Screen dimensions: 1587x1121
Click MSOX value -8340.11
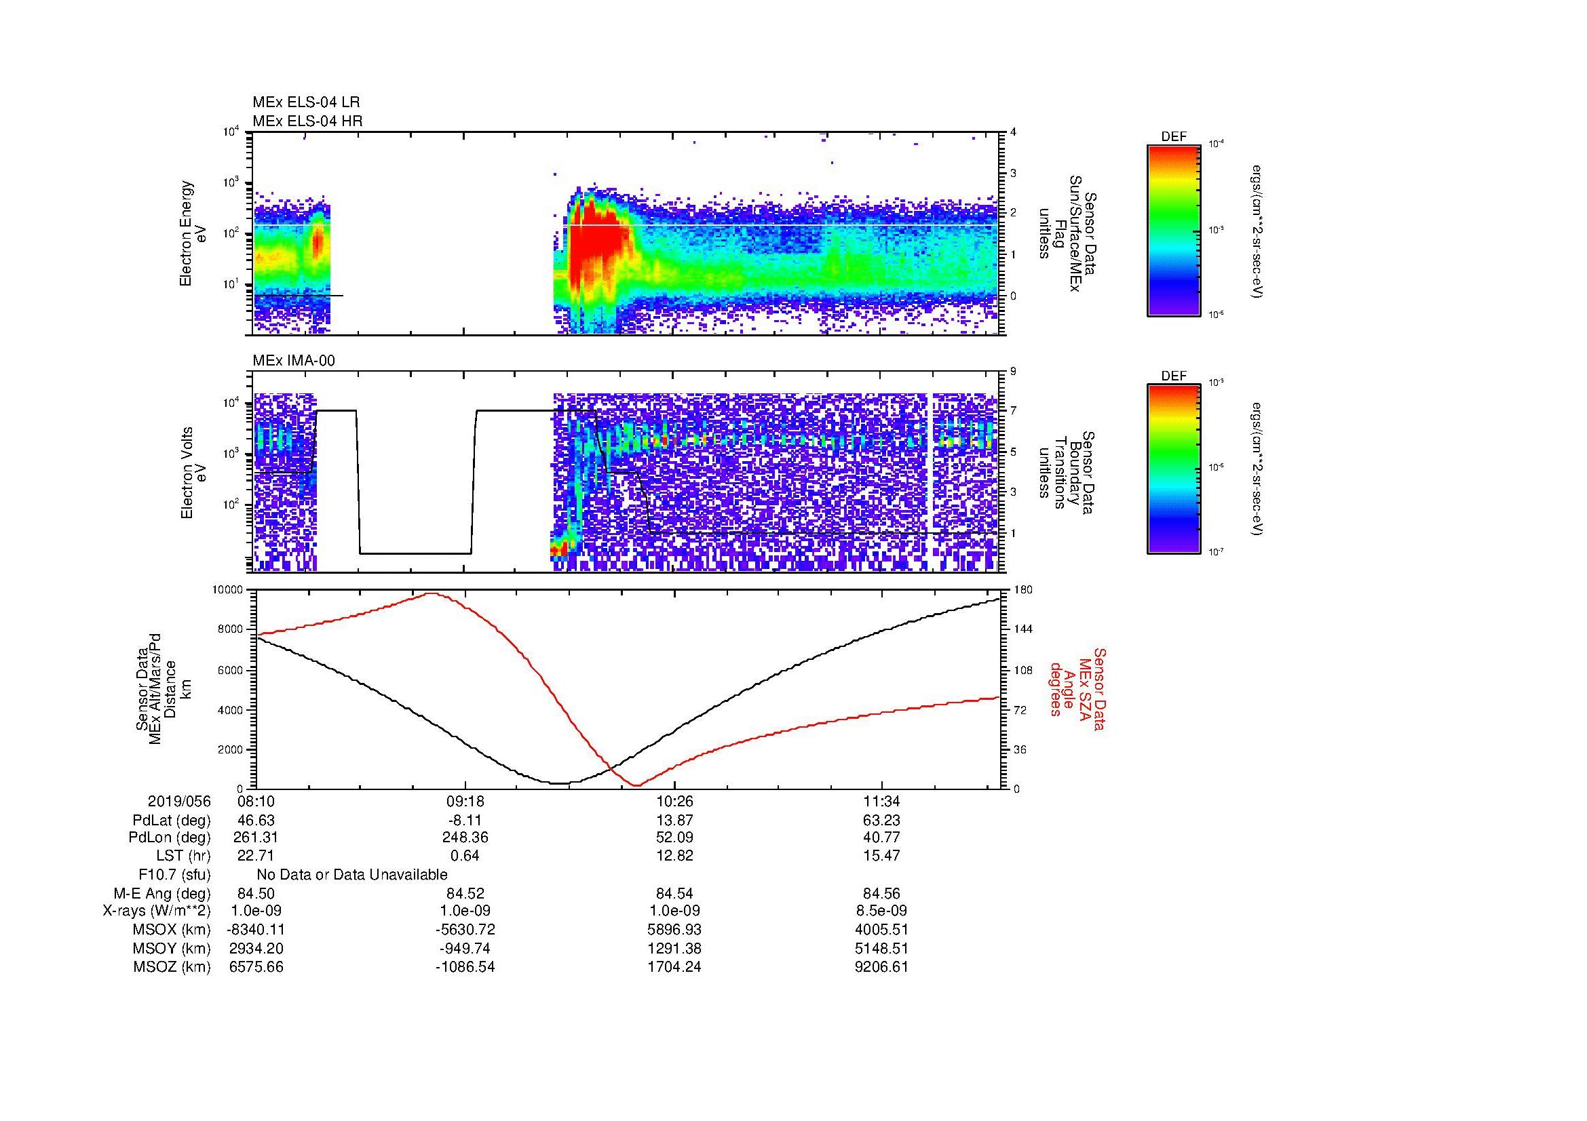tap(256, 930)
